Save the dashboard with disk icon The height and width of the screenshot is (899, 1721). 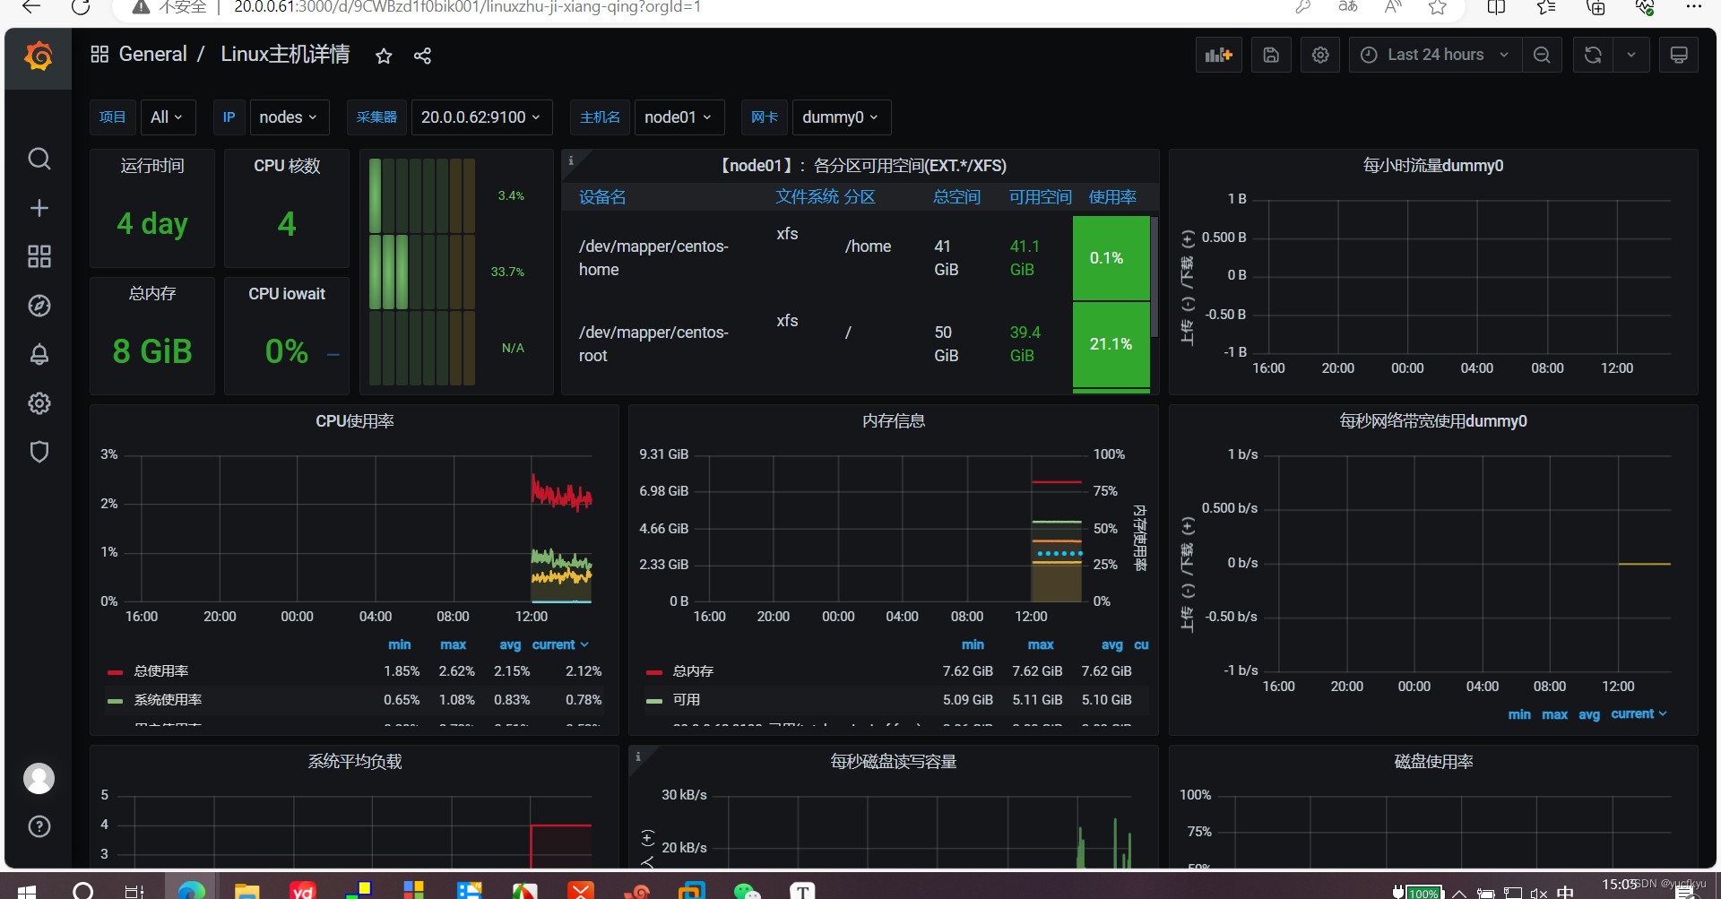[1270, 55]
